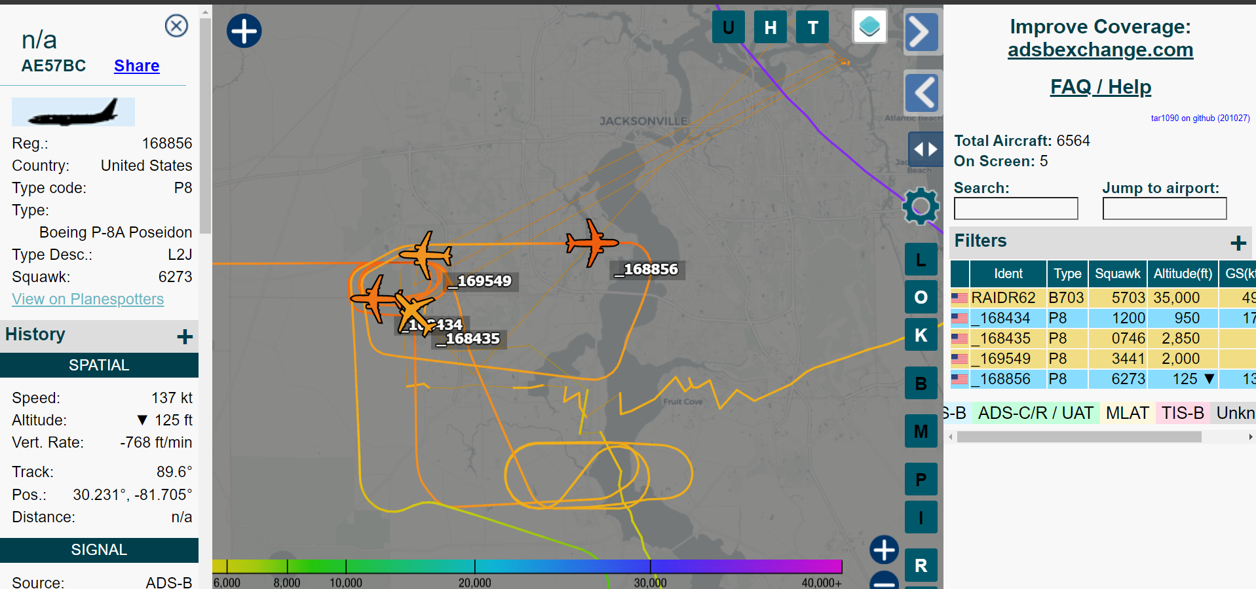Select the _168856 row in aircraft table
The image size is (1256, 589).
[x=1103, y=379]
